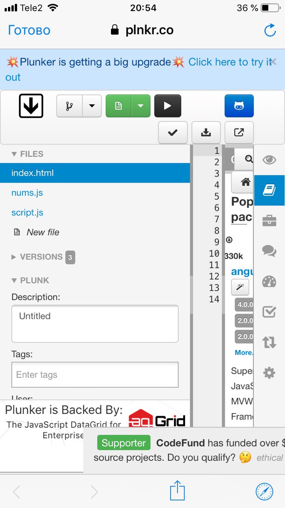Click the home button in packages panel
Screen dimensions: 285x508
pos(243,182)
